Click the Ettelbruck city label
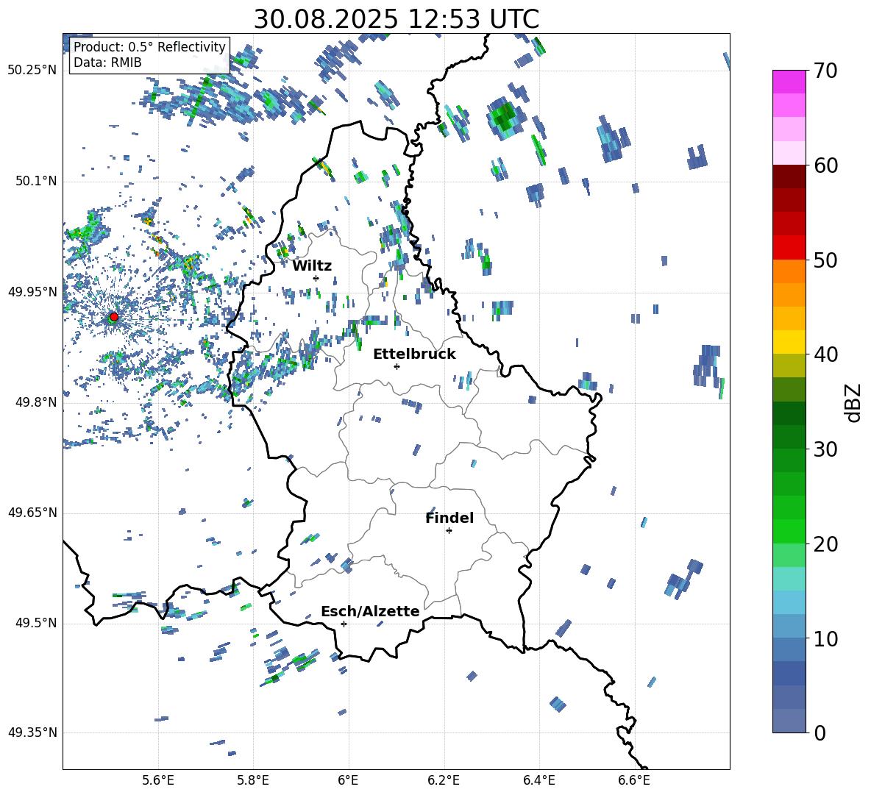 point(414,354)
